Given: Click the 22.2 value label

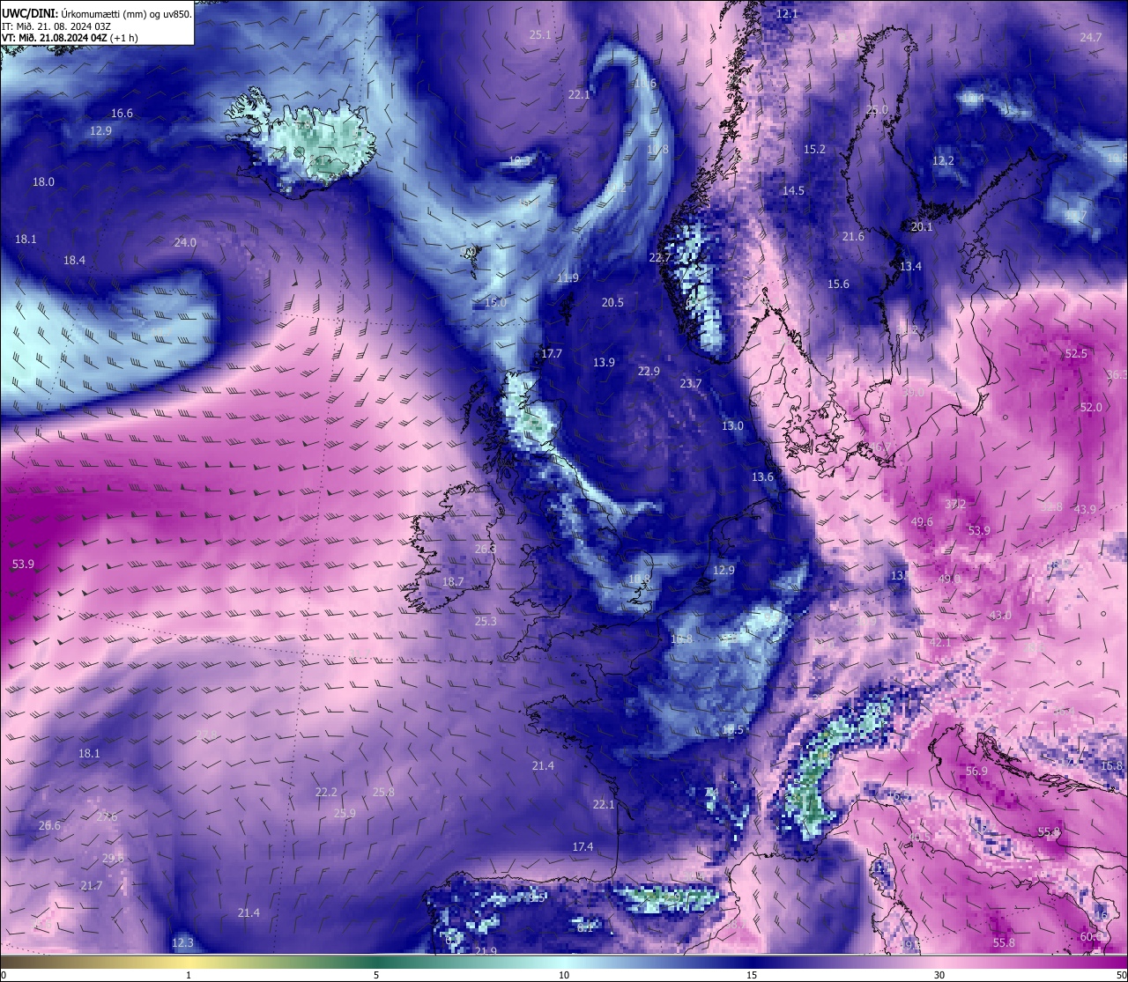Looking at the screenshot, I should tap(326, 793).
